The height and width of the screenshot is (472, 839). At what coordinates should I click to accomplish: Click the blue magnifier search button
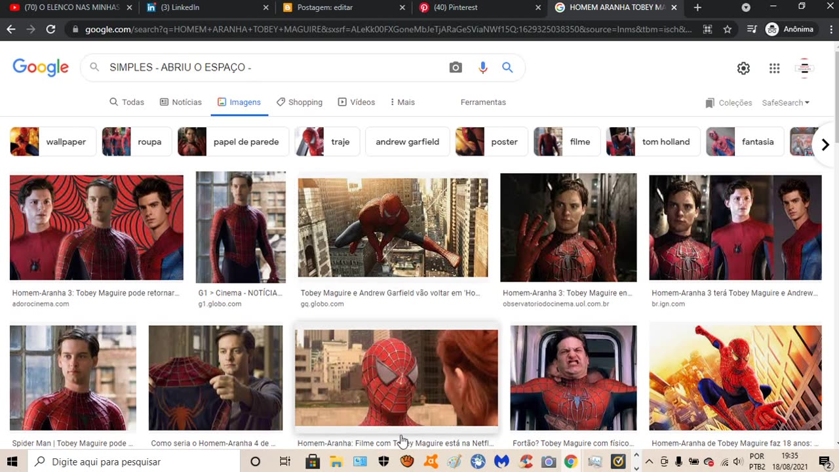507,68
